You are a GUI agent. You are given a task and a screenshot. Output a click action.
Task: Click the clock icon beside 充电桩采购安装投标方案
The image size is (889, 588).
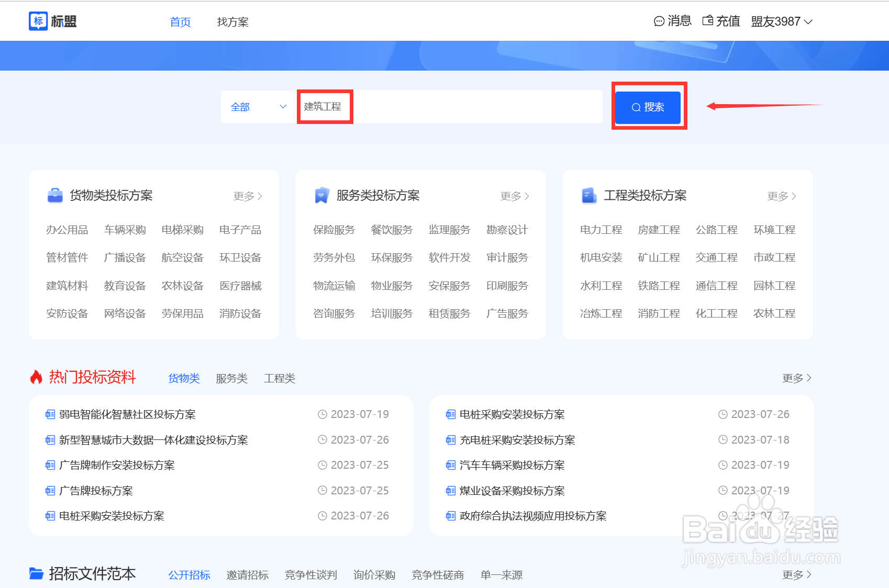(724, 439)
